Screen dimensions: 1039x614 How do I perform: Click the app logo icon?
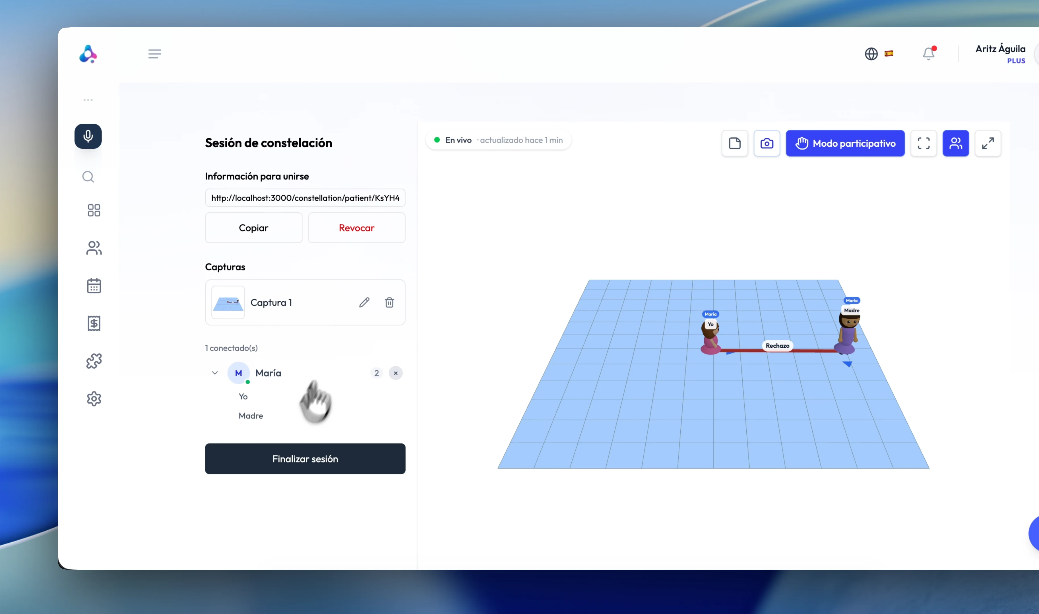[x=88, y=54]
